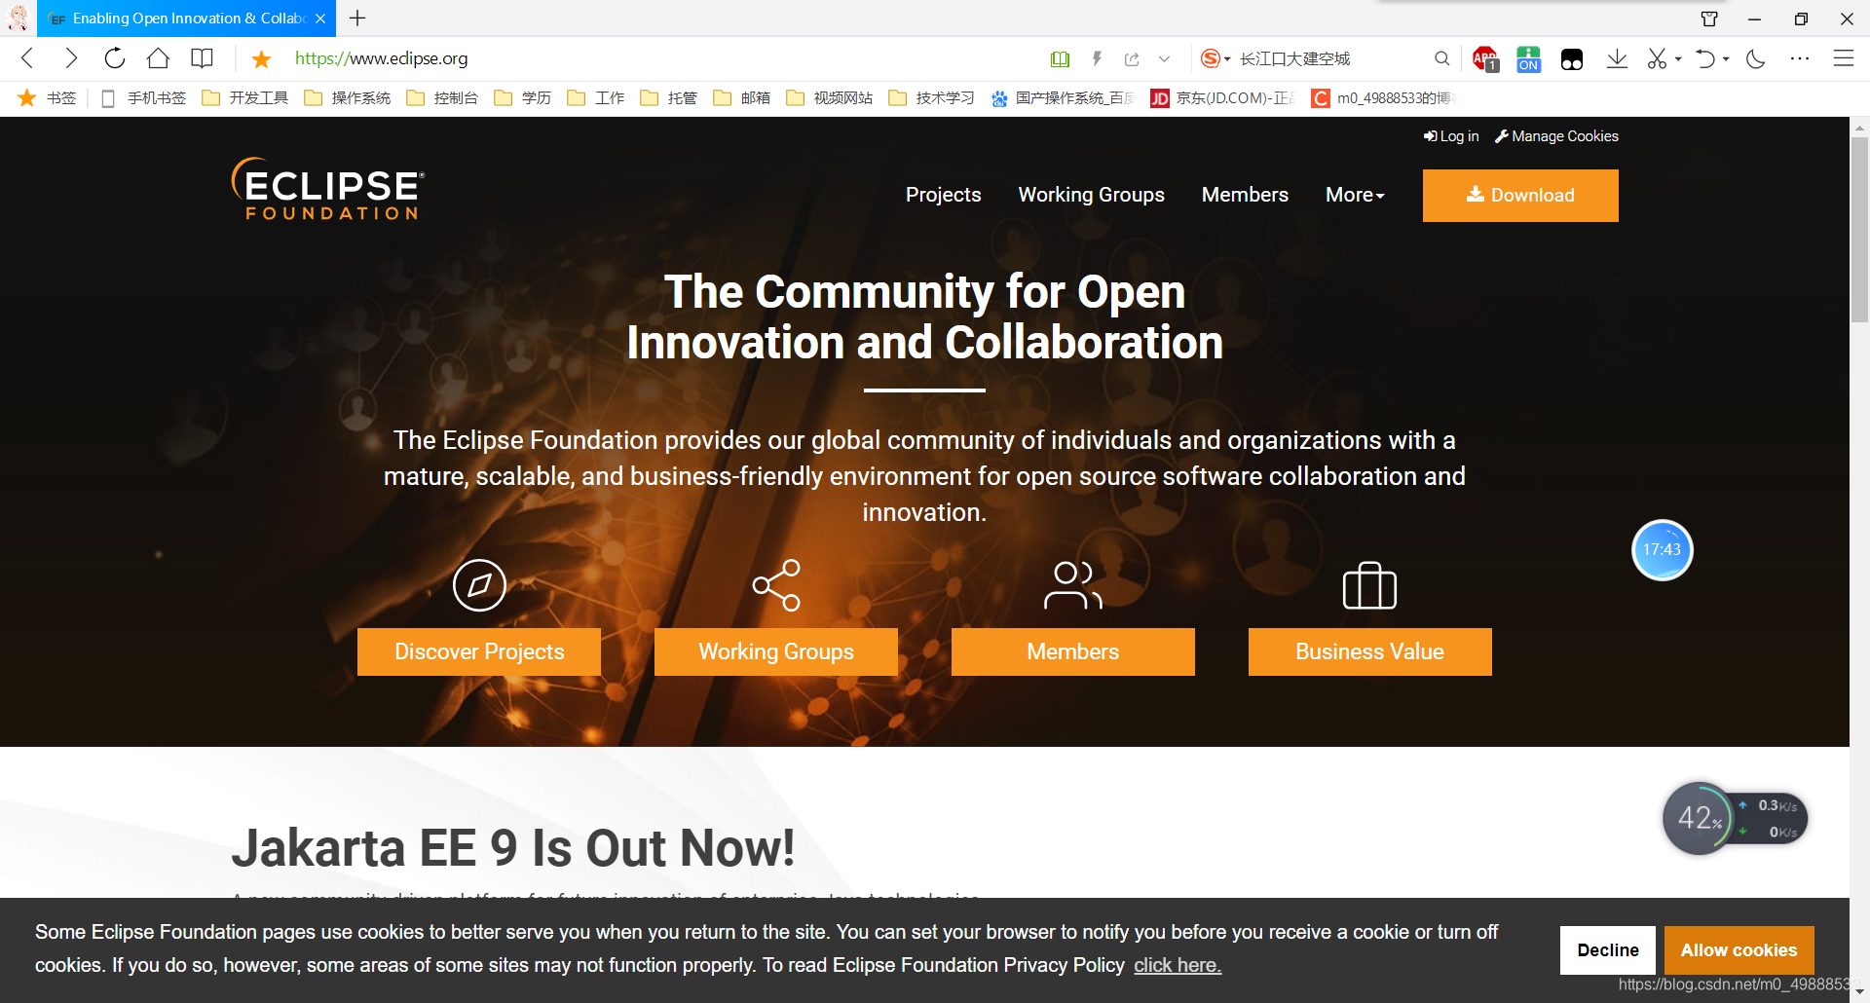Expand the undo closed tab dropdown arrow
The height and width of the screenshot is (1003, 1870).
(1726, 59)
